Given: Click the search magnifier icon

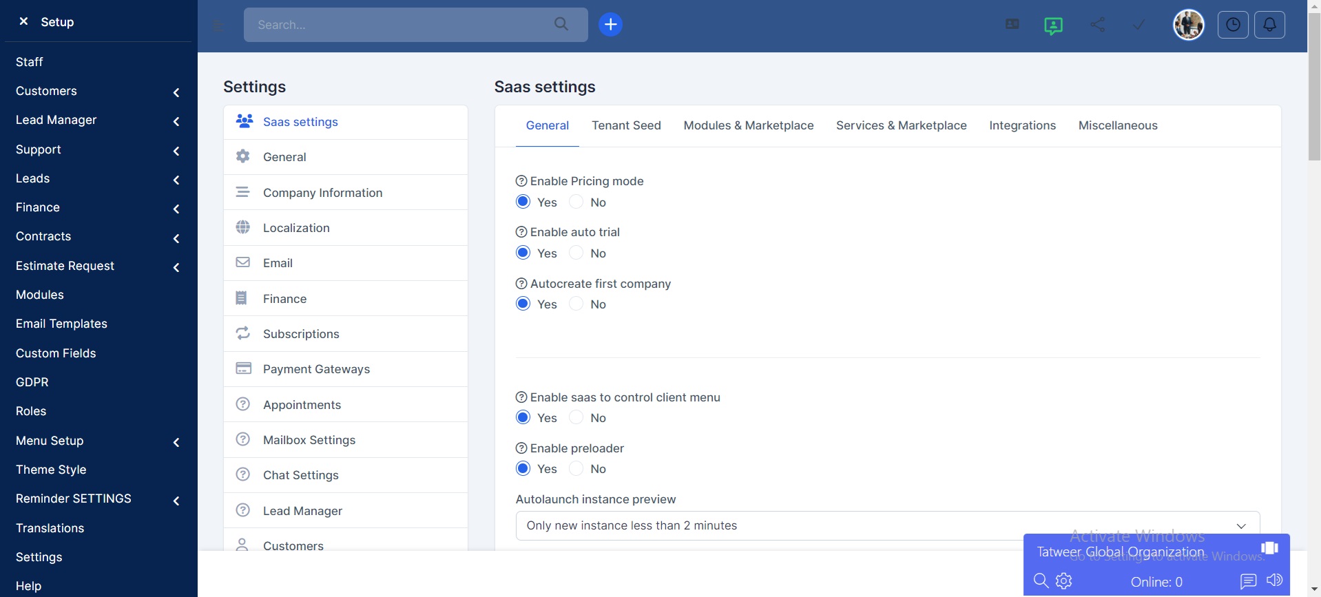Looking at the screenshot, I should point(561,24).
